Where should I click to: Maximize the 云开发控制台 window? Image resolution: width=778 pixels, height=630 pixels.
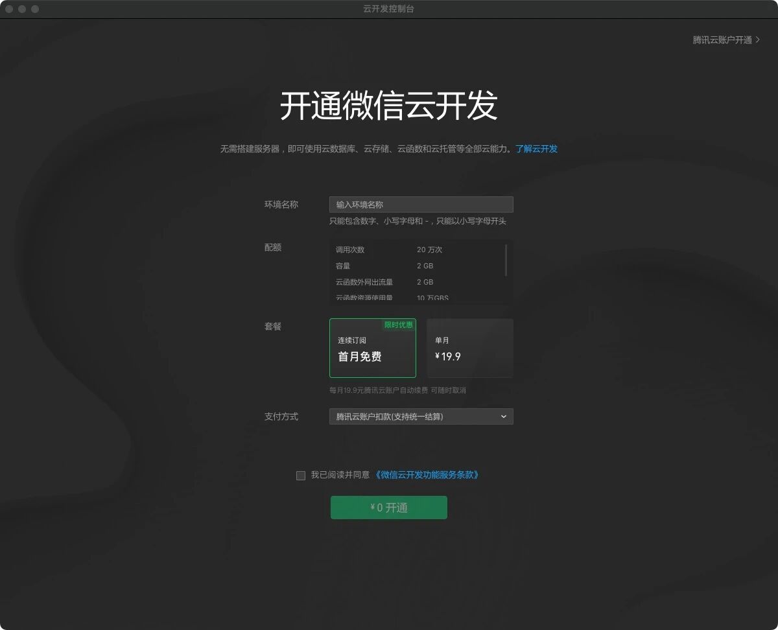click(35, 9)
